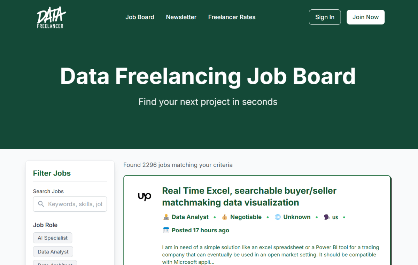Toggle the AI Specialist role filter
The width and height of the screenshot is (418, 265).
[x=53, y=238]
